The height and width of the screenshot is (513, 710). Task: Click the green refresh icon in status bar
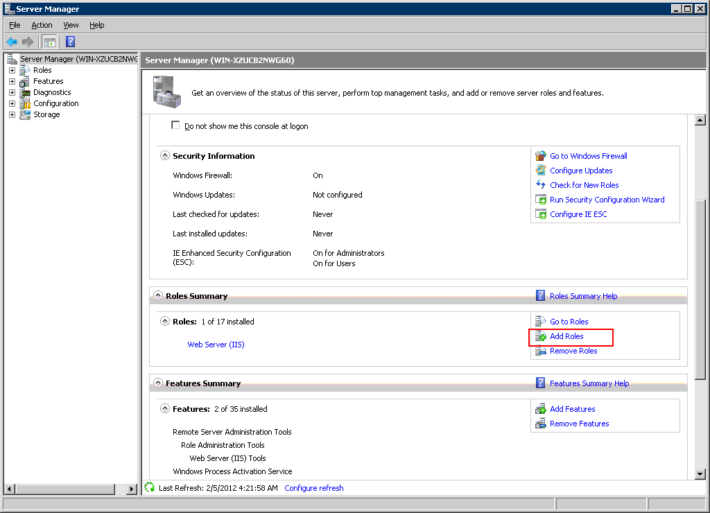150,487
